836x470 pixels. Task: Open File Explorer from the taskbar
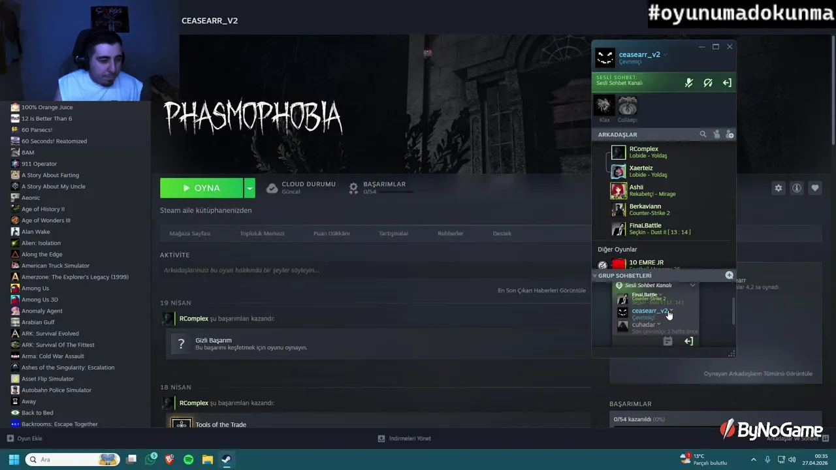(x=208, y=460)
